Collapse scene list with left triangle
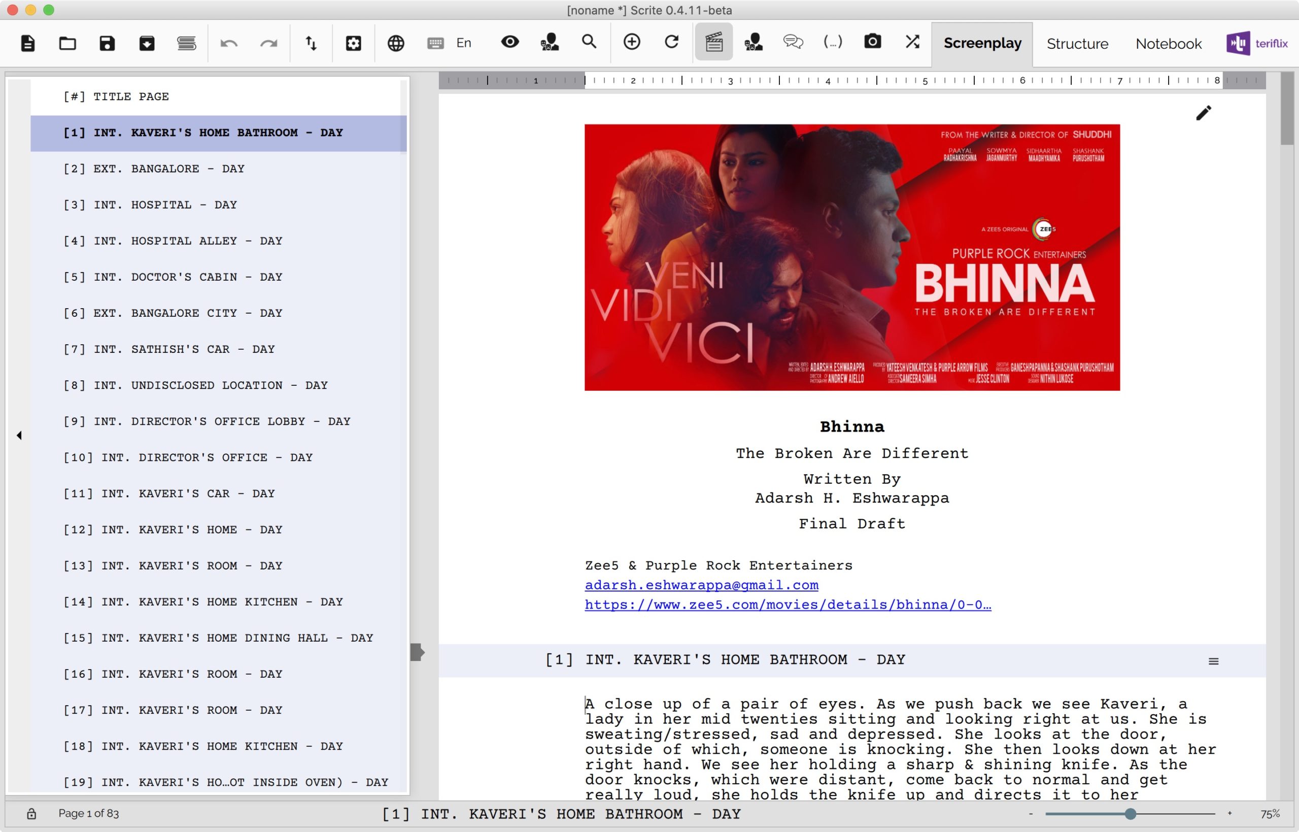Viewport: 1299px width, 832px height. [x=19, y=436]
